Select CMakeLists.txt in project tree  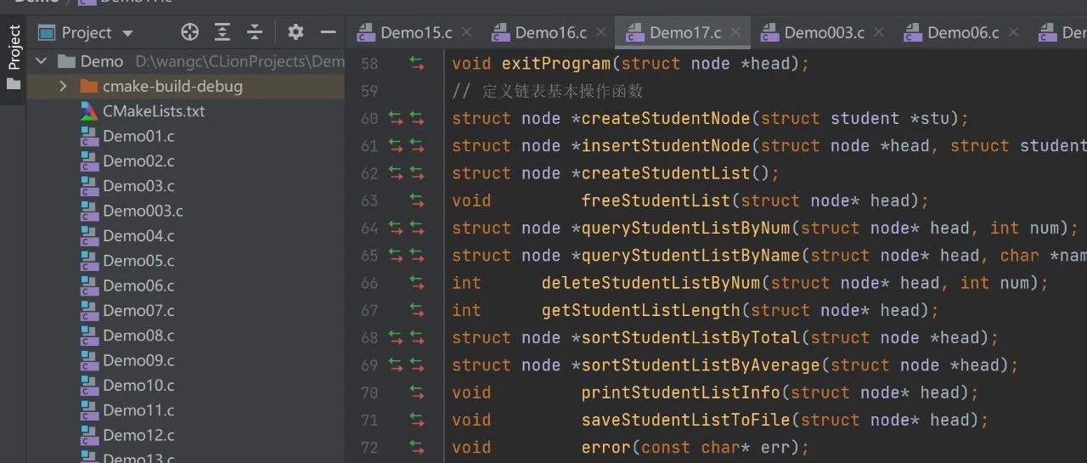click(154, 111)
